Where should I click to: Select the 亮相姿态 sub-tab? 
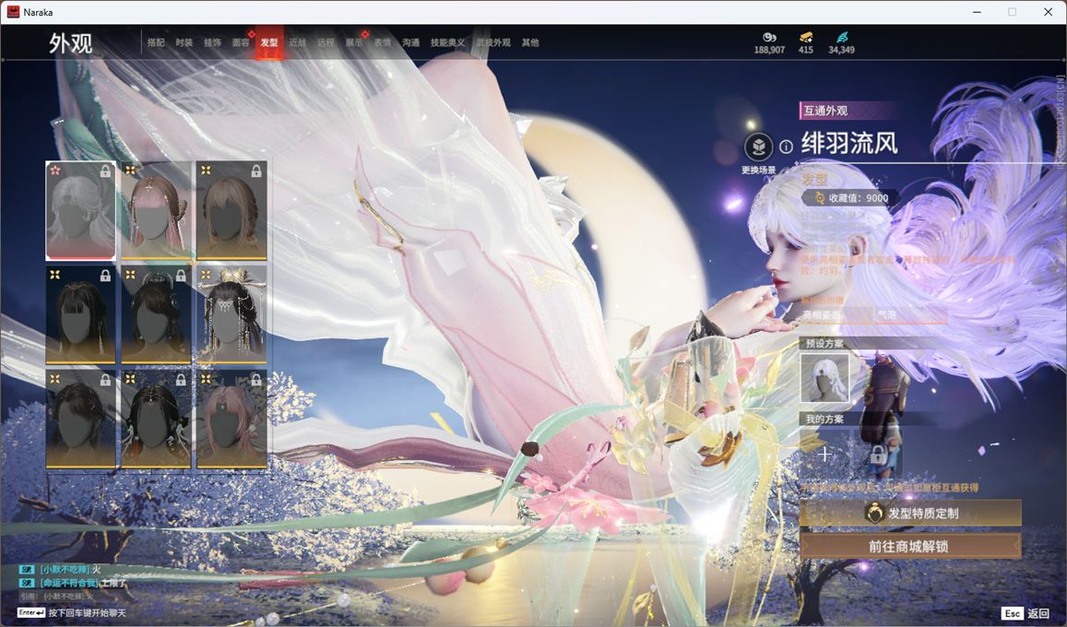point(836,314)
